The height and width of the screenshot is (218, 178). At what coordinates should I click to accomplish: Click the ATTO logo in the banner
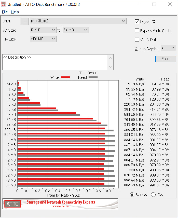(13, 204)
